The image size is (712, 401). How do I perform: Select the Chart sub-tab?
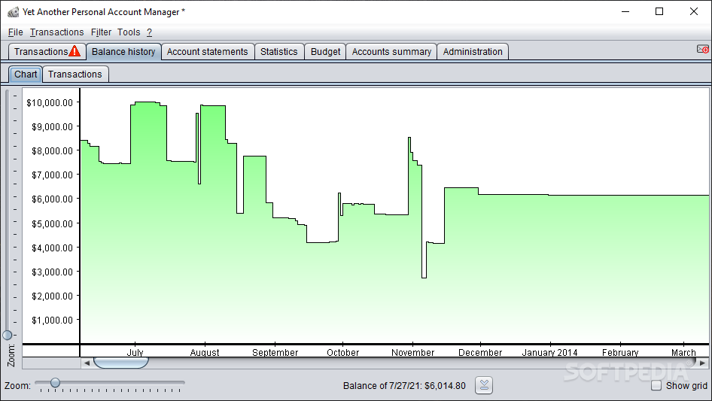(26, 74)
